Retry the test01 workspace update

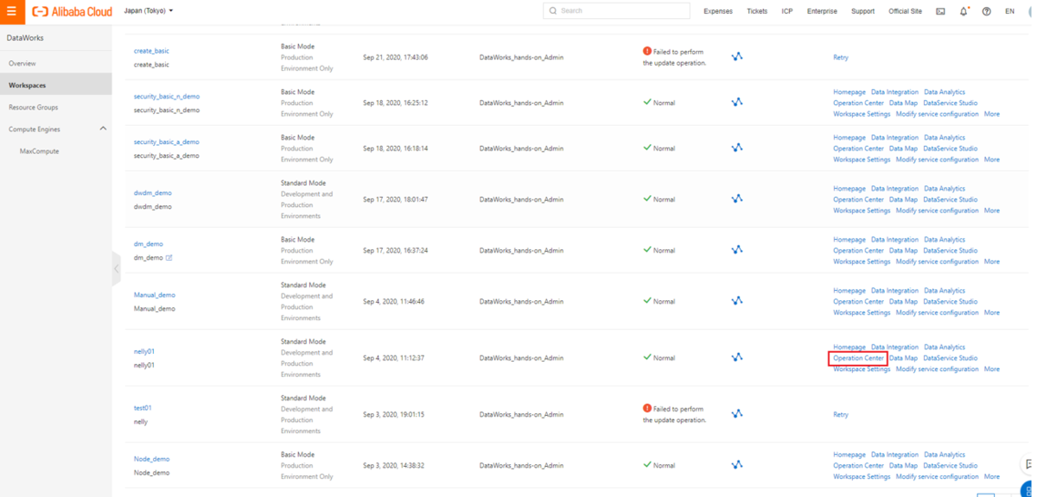pyautogui.click(x=841, y=414)
